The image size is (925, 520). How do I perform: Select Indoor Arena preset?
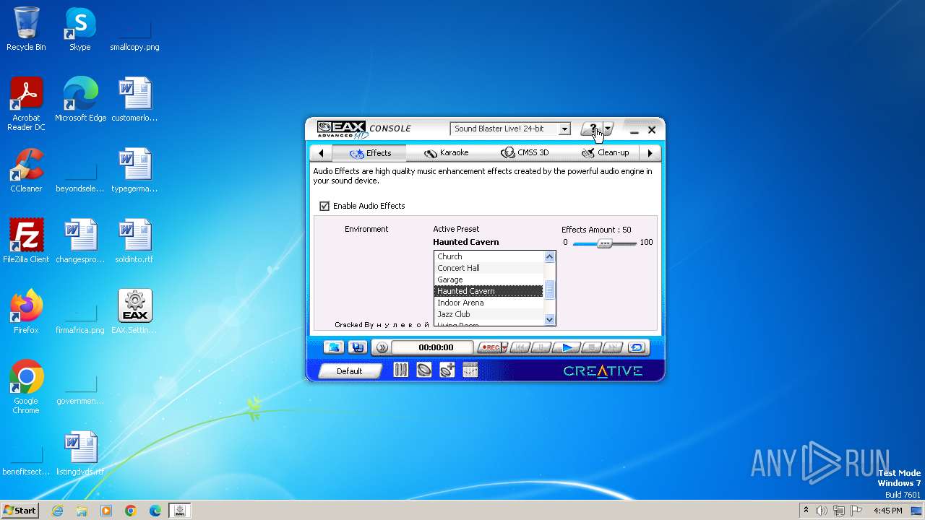click(x=489, y=303)
